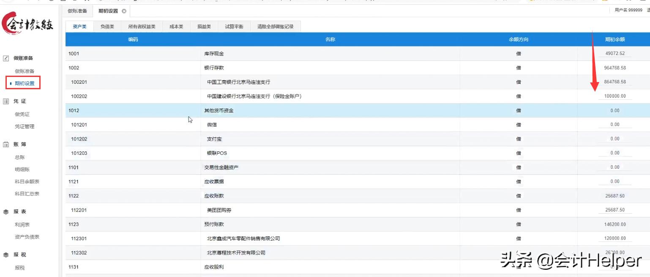Click the 报税 section icon in sidebar
Viewport: 650px width, 277px height.
click(x=6, y=254)
